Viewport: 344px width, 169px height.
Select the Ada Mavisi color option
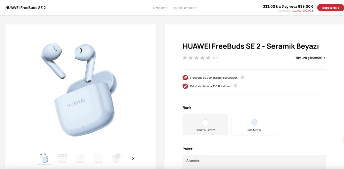[254, 124]
